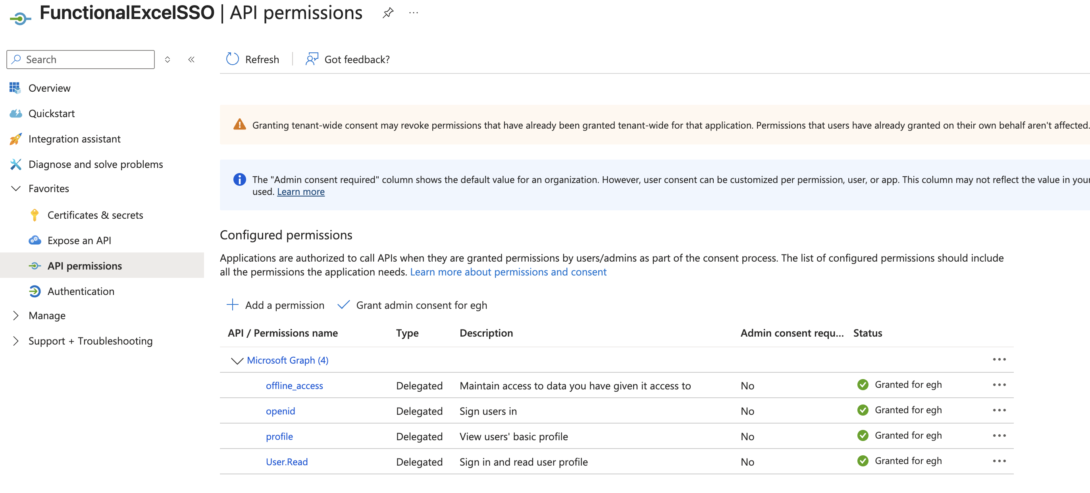Open the options menu for openid row
Viewport: 1090px width, 493px height.
click(999, 410)
